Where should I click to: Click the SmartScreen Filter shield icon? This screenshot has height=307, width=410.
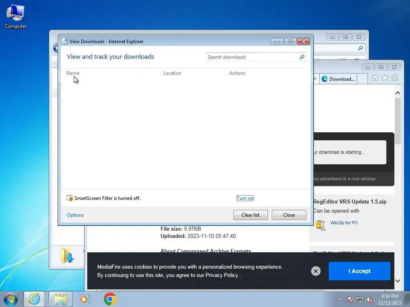[70, 198]
